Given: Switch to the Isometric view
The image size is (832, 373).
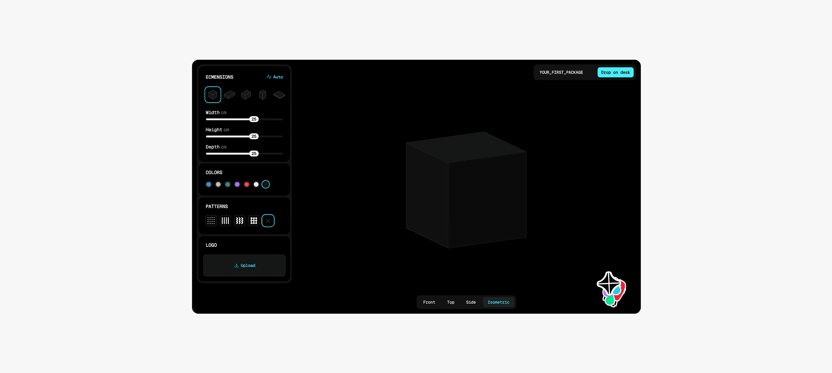Looking at the screenshot, I should pos(499,302).
